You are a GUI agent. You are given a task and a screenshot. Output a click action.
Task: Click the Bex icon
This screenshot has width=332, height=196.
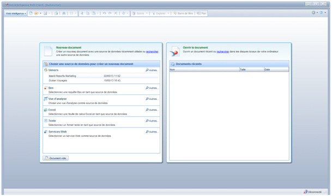tap(46, 88)
